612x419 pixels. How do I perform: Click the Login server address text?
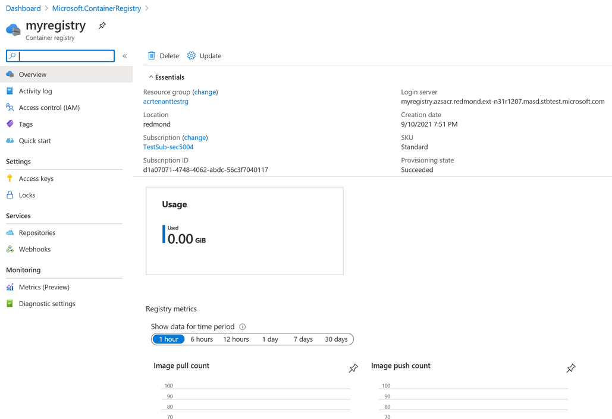coord(503,102)
